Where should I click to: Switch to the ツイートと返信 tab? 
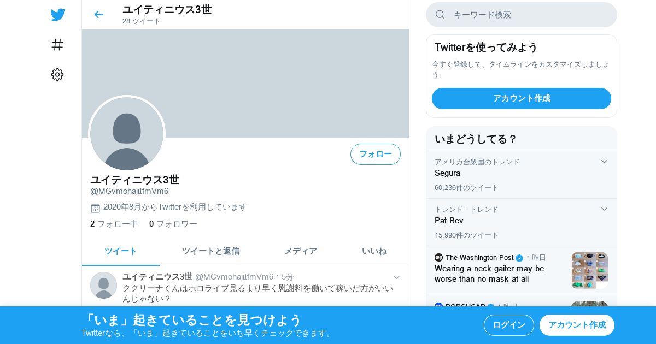[210, 251]
